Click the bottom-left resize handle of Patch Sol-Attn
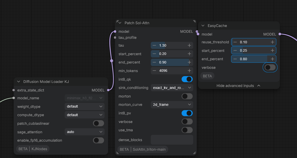Viewport: 297px width, 158px height. pos(117,153)
